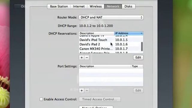The width and height of the screenshot is (192, 108).
Task: Add a new port setting with plus
Action: tap(82, 91)
